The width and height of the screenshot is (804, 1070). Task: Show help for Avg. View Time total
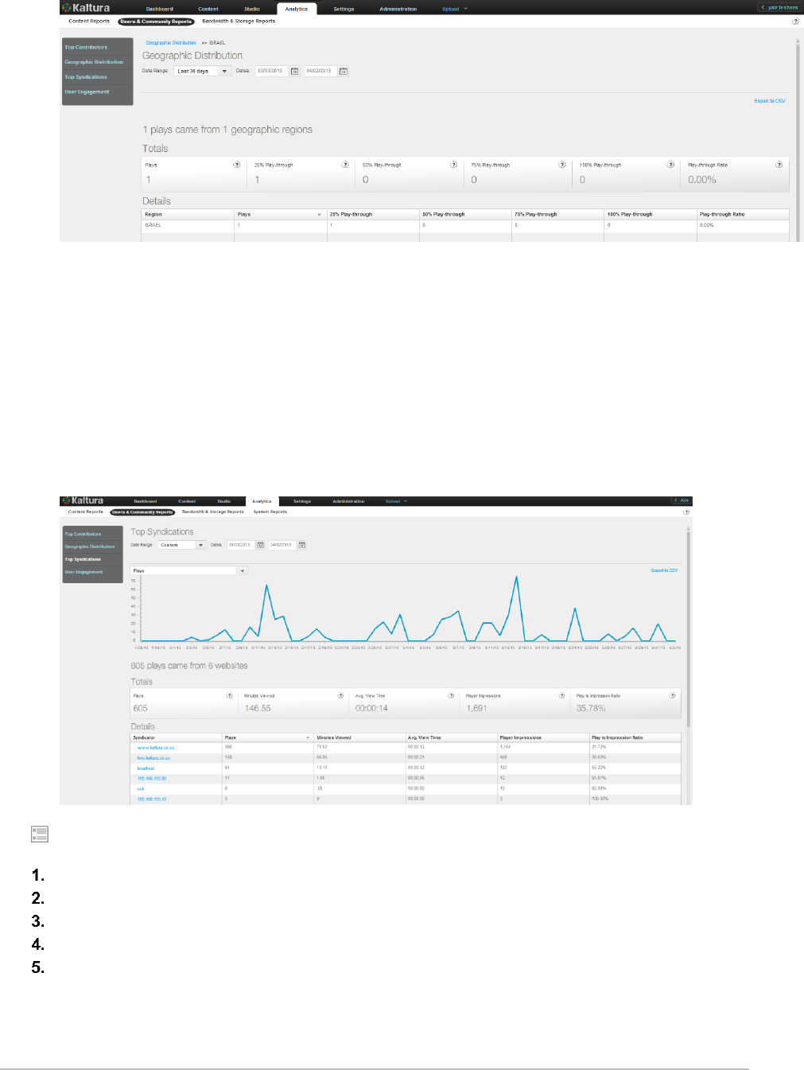point(451,695)
